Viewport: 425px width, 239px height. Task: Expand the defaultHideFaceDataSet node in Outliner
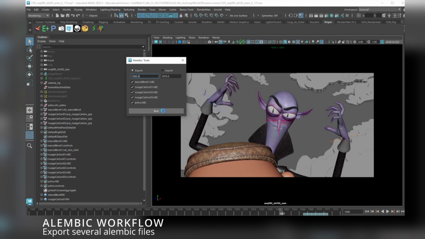[41, 127]
